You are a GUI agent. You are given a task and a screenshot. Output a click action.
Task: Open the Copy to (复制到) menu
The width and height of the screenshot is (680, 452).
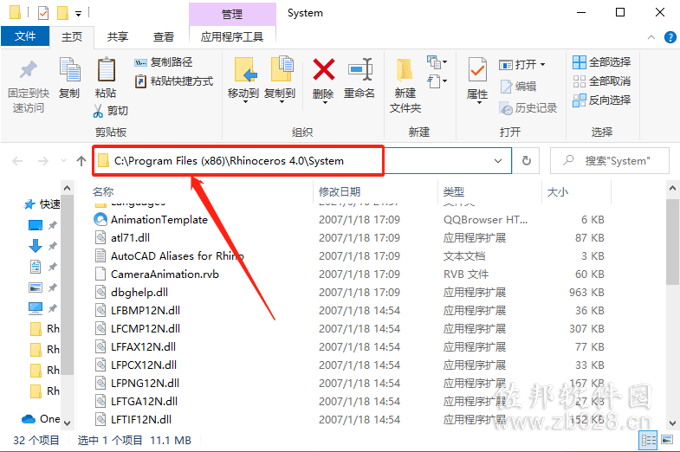click(x=280, y=81)
